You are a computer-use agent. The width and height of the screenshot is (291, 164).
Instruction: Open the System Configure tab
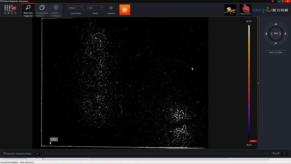[56, 10]
